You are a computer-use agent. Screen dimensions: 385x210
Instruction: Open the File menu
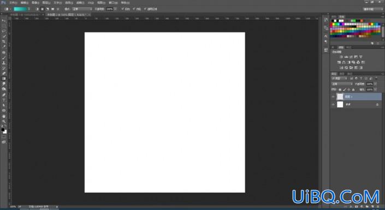13,3
